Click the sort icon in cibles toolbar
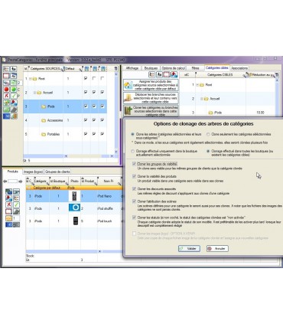Image resolution: width=283 pixels, height=324 pixels. tap(159, 74)
